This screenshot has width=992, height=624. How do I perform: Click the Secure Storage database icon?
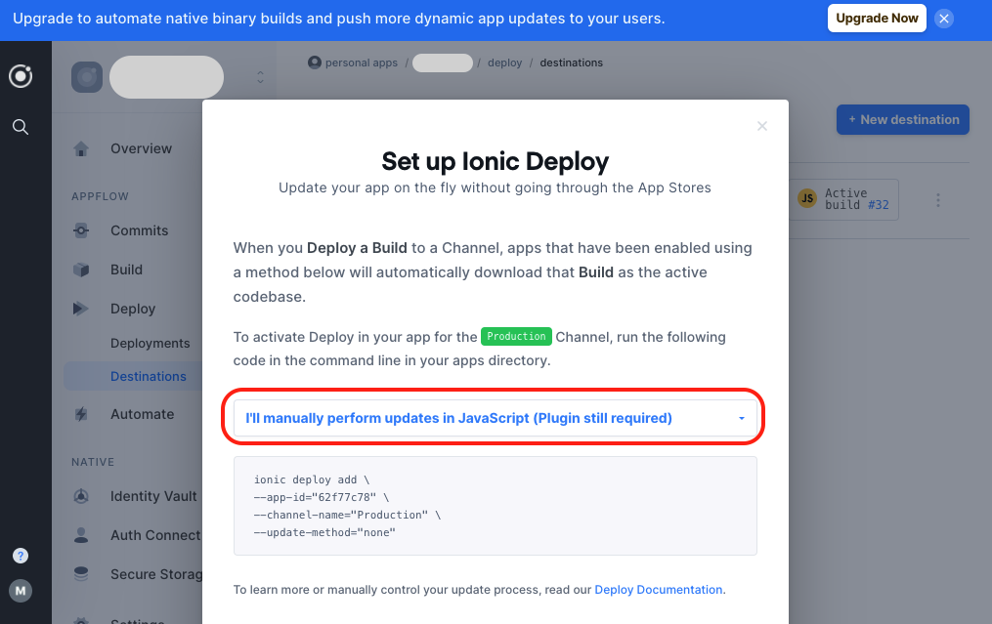click(x=81, y=574)
